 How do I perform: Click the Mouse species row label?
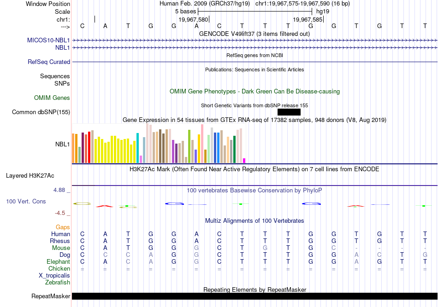click(61, 248)
